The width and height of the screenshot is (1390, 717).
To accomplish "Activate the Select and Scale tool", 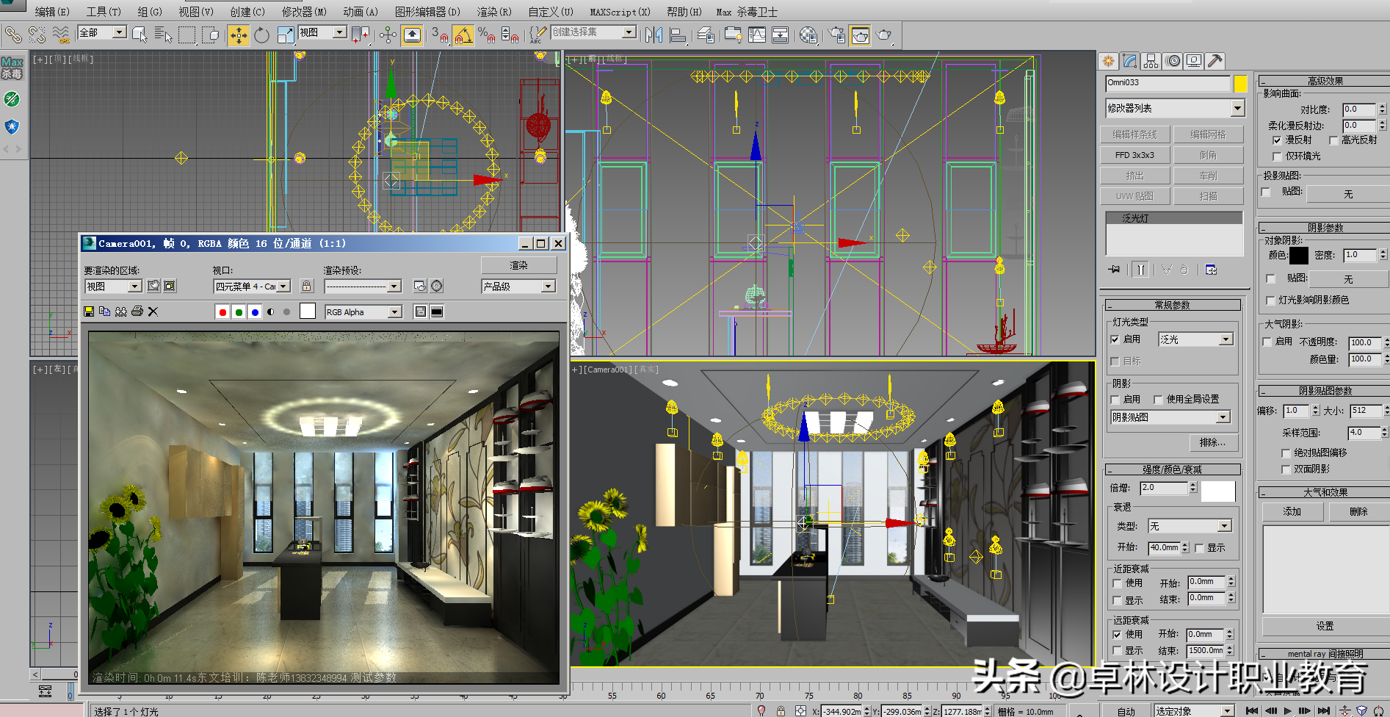I will (x=285, y=35).
